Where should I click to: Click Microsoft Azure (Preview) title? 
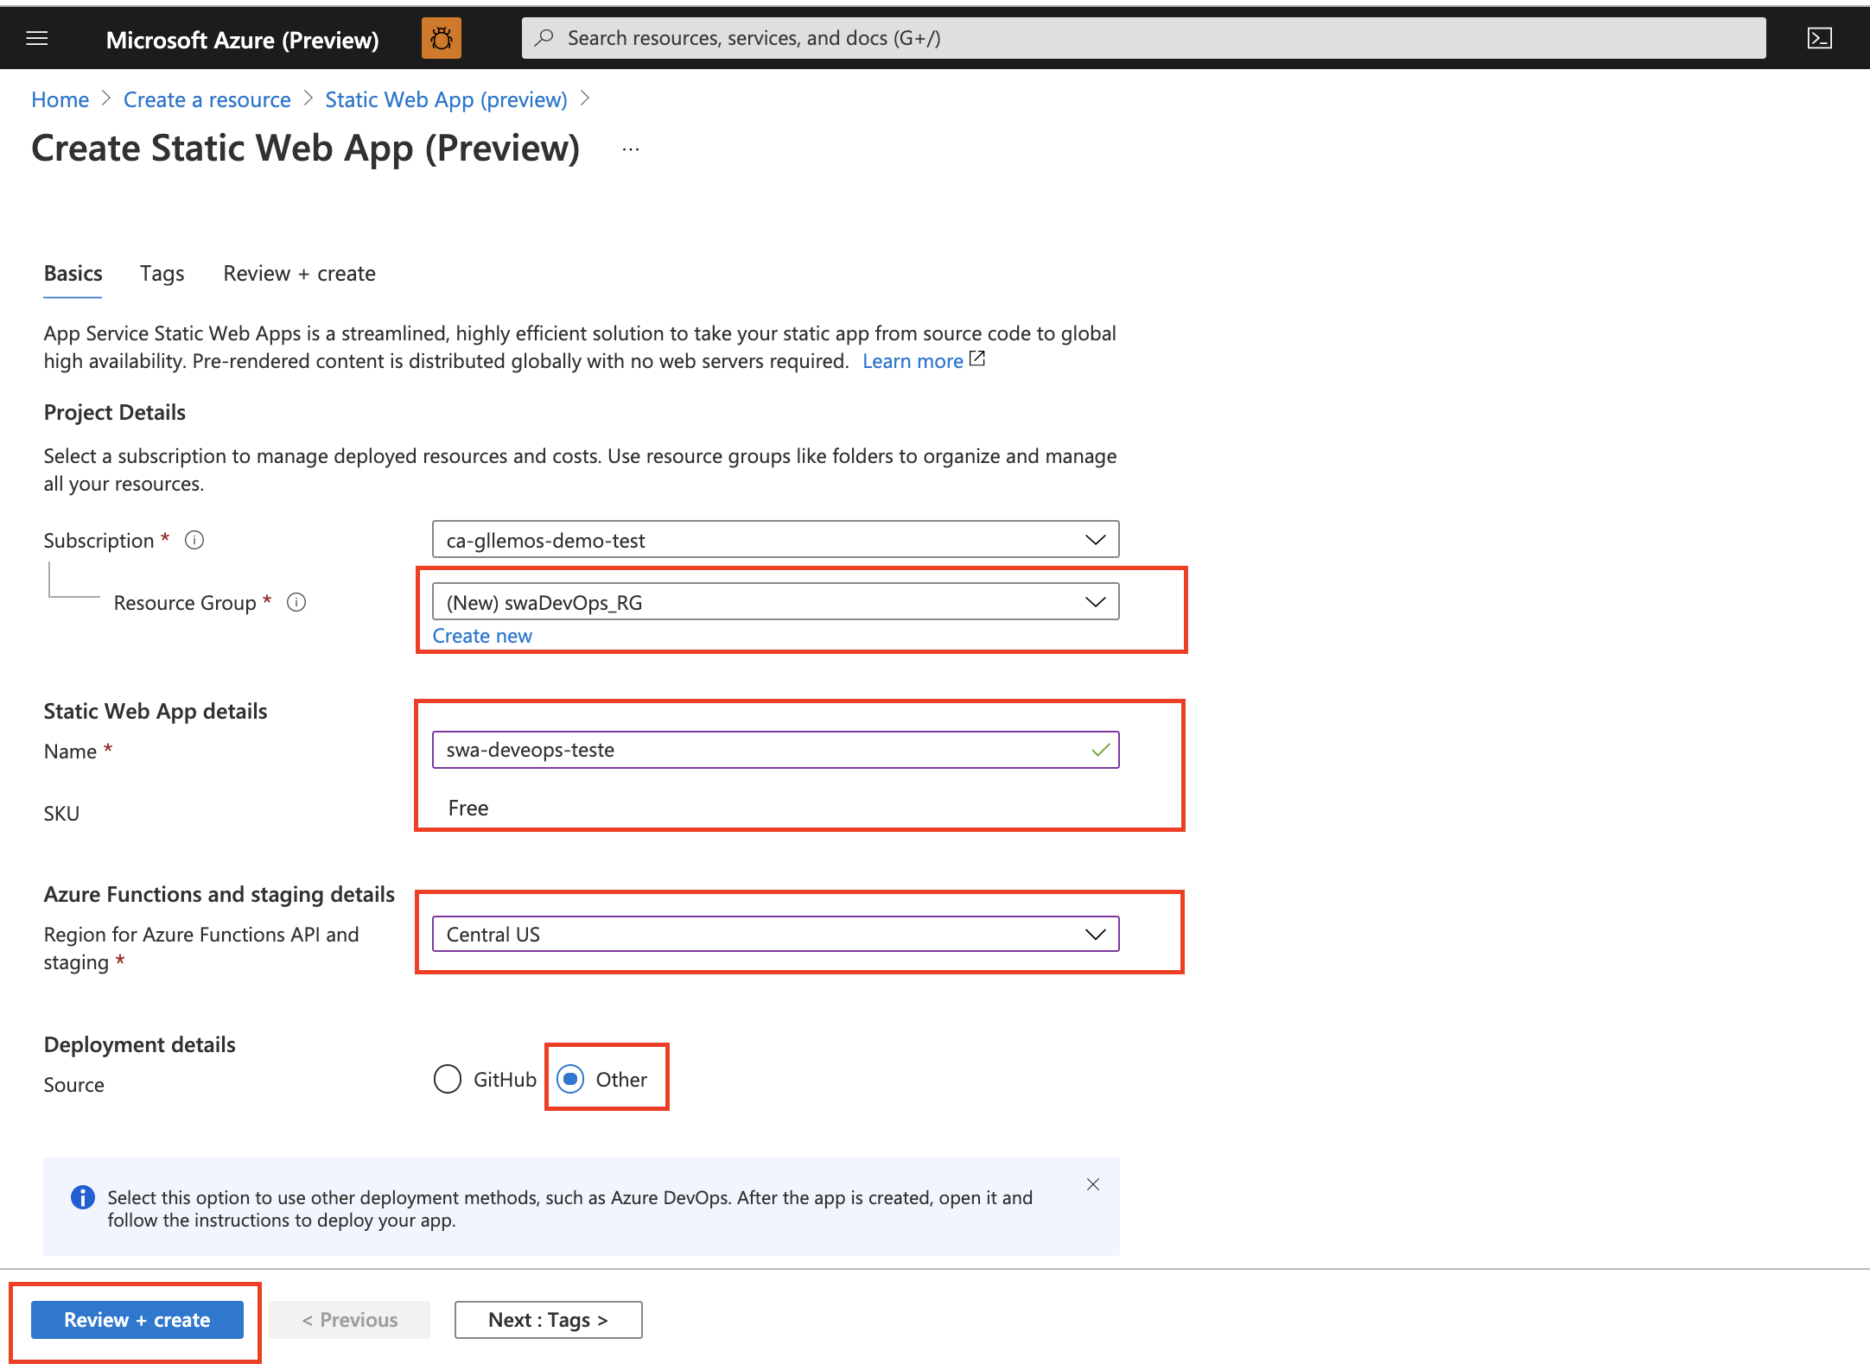pyautogui.click(x=243, y=40)
